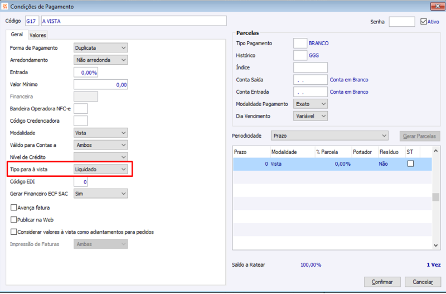Open the Periodicidade dropdown
The image size is (446, 294).
[x=329, y=136]
